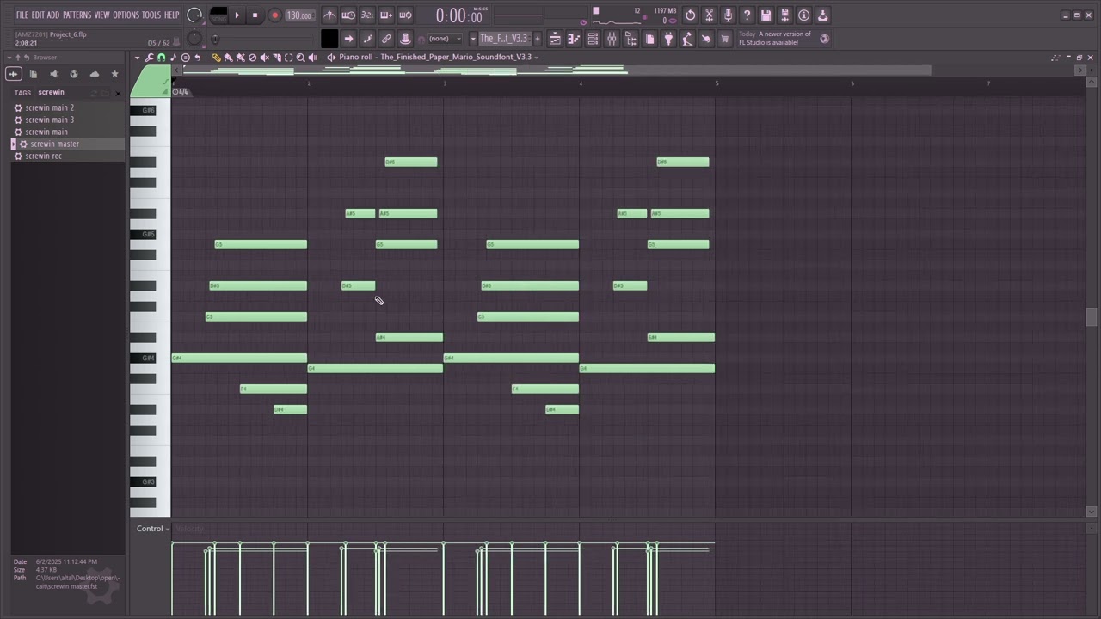Open the TOOLS menu
This screenshot has width=1101, height=619.
coord(151,15)
